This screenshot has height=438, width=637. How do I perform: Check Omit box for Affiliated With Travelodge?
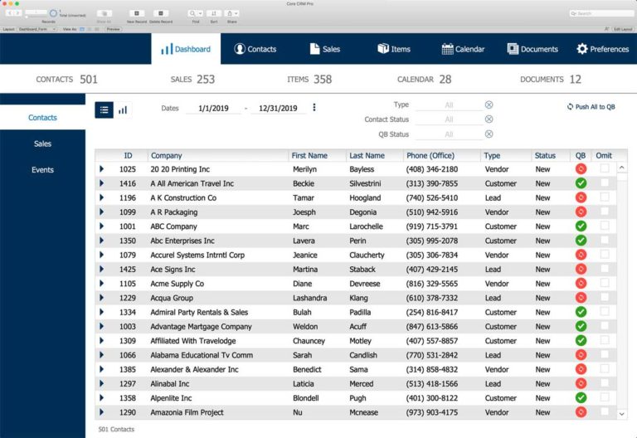tap(605, 340)
